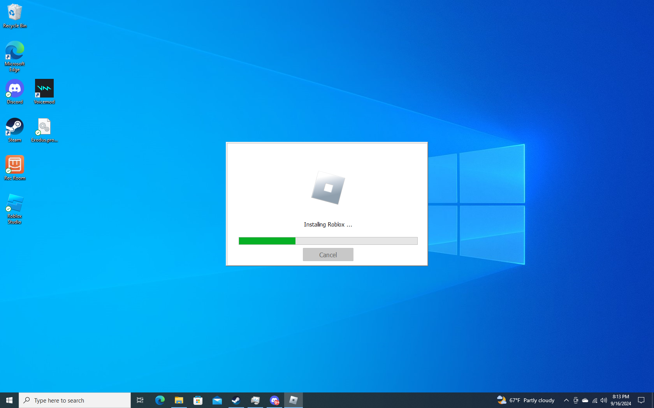Open the notification action center
654x408 pixels.
[x=641, y=400]
